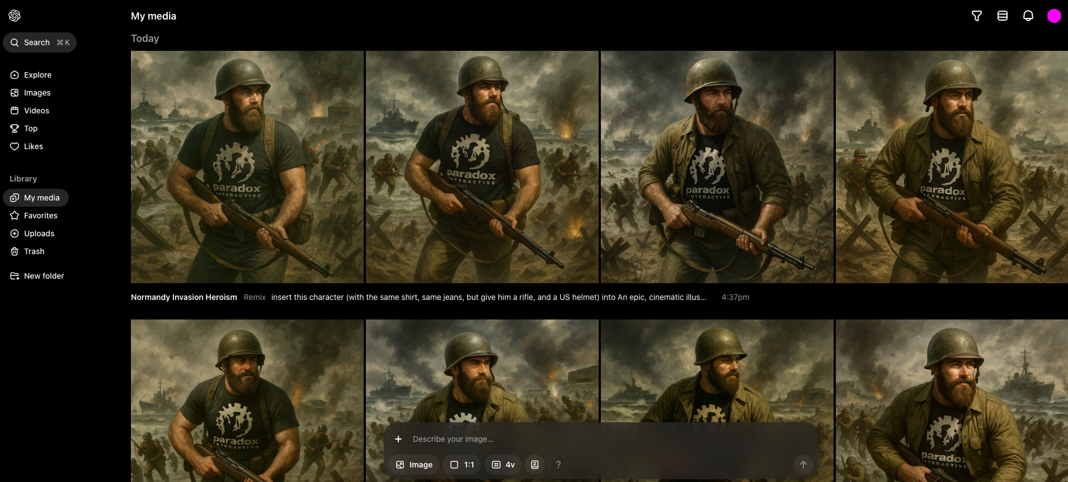This screenshot has width=1068, height=482.
Task: Open fourth top-row image at right edge
Action: 952,167
